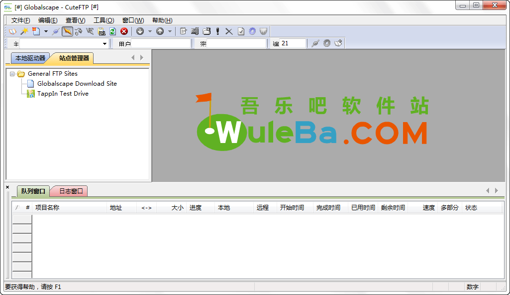Click the New Folder icon
The width and height of the screenshot is (510, 295).
click(x=206, y=31)
